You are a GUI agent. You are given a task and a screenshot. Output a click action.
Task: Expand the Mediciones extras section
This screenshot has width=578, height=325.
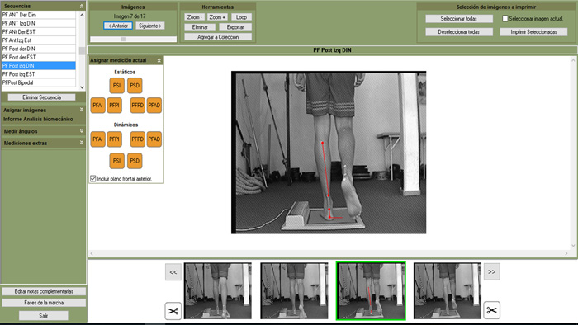(82, 143)
